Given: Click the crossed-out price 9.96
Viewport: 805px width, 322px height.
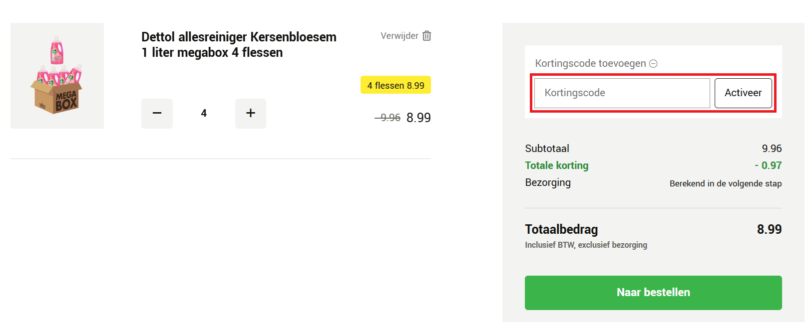Looking at the screenshot, I should [x=387, y=118].
